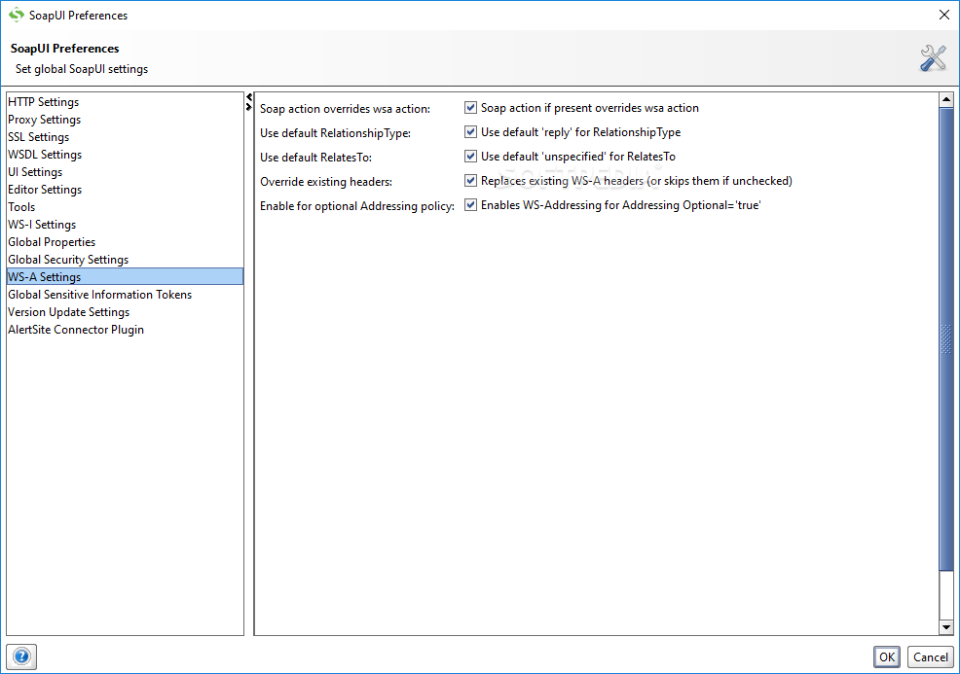
Task: Click the 'Override existing headers:' label
Action: [326, 182]
